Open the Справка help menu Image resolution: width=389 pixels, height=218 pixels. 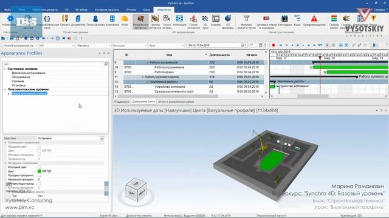379,10
